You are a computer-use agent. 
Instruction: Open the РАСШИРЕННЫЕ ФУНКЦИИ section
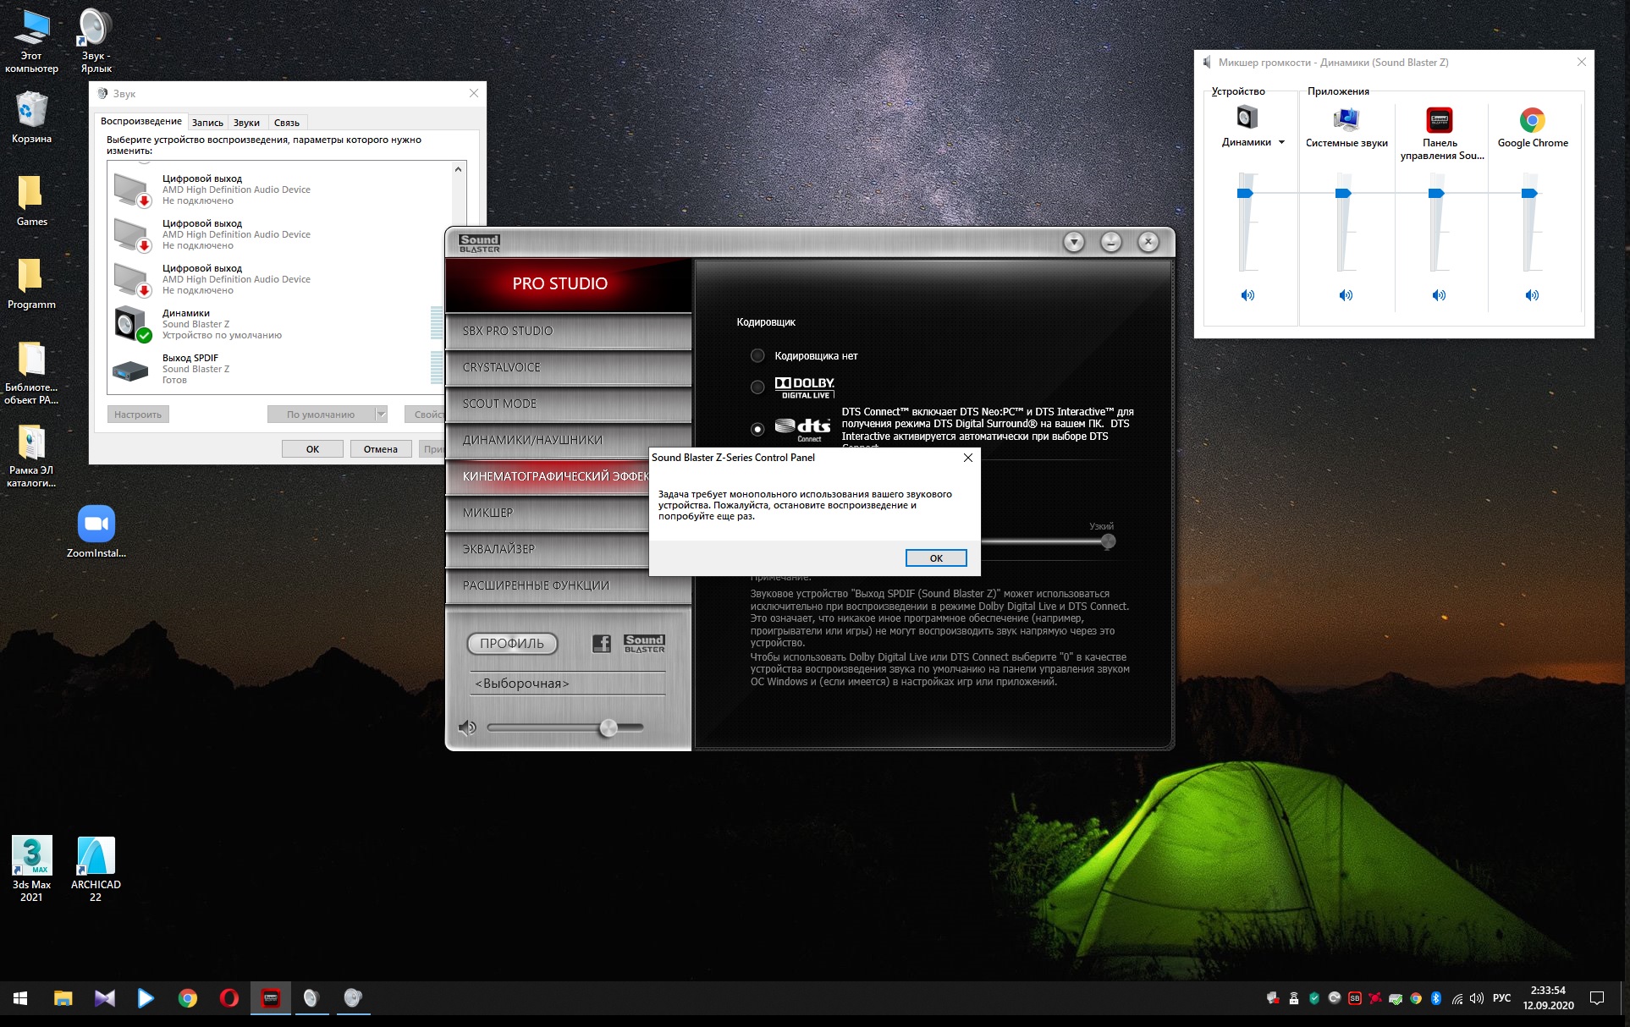pyautogui.click(x=568, y=585)
